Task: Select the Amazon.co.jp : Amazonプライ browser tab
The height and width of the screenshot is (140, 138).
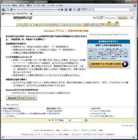Action: pos(17,14)
